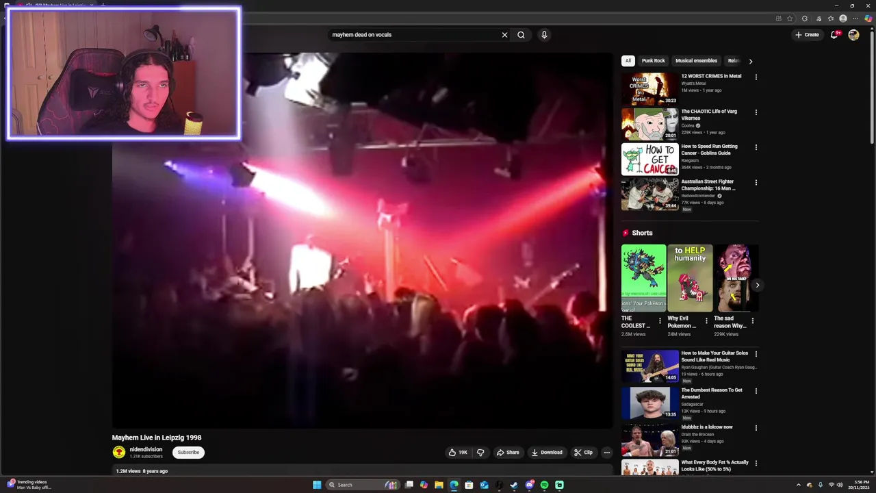The image size is (876, 493).
Task: Open Trending videos widget on taskbar
Action: pyautogui.click(x=29, y=485)
